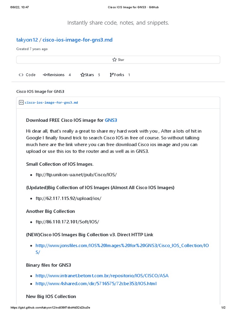236x315 pixels.
Task: Click the file code icon beside the filename
Action: click(x=21, y=102)
